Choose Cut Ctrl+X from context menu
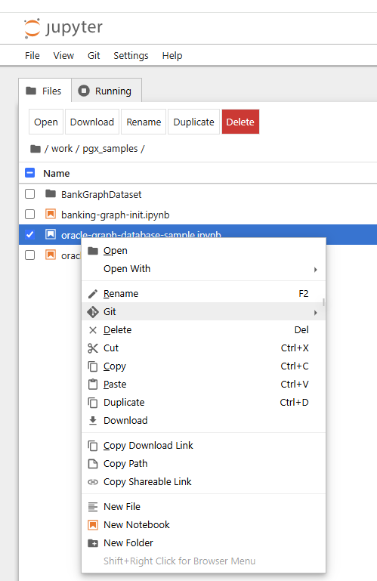This screenshot has height=581, width=377. [203, 348]
